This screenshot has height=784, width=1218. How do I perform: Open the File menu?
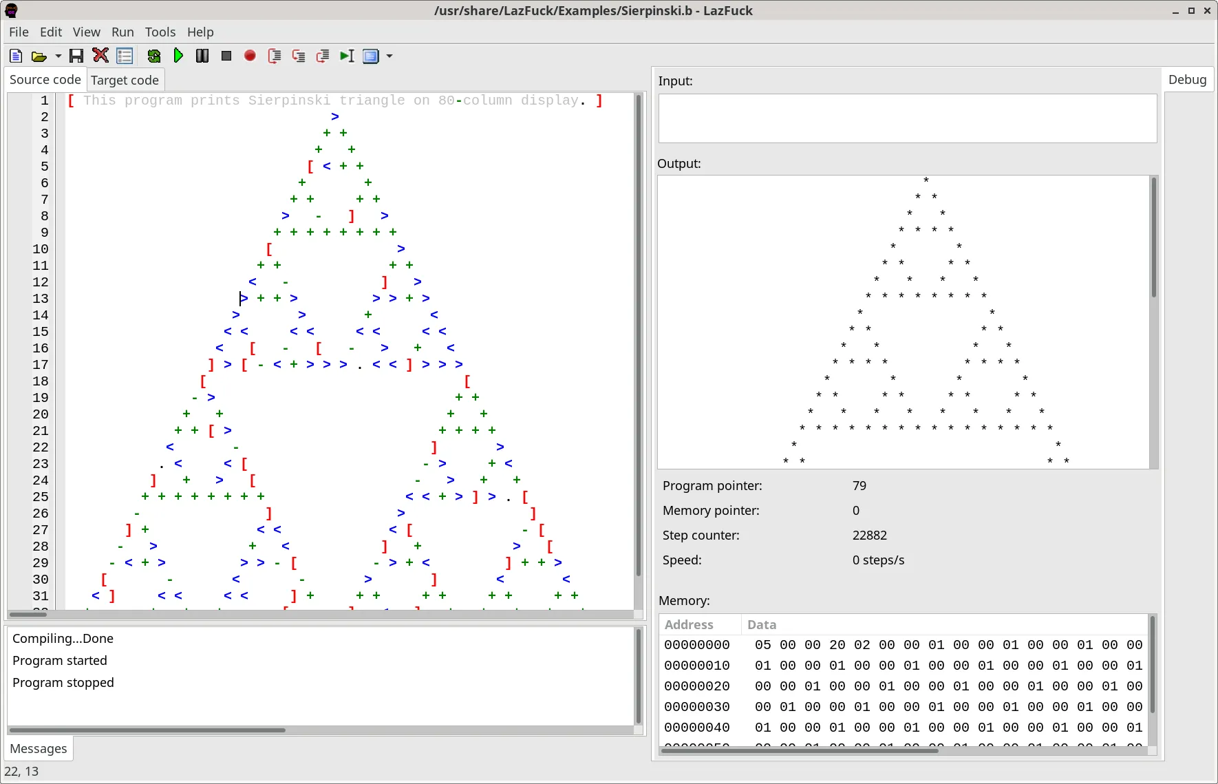coord(19,32)
